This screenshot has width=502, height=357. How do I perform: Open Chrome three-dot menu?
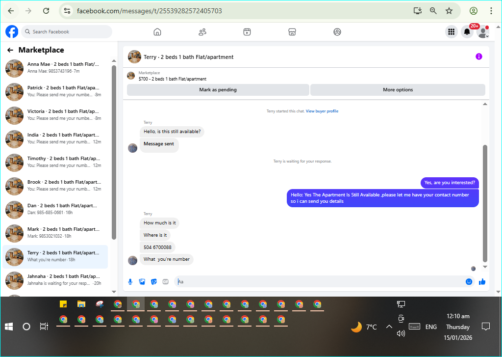pos(491,11)
